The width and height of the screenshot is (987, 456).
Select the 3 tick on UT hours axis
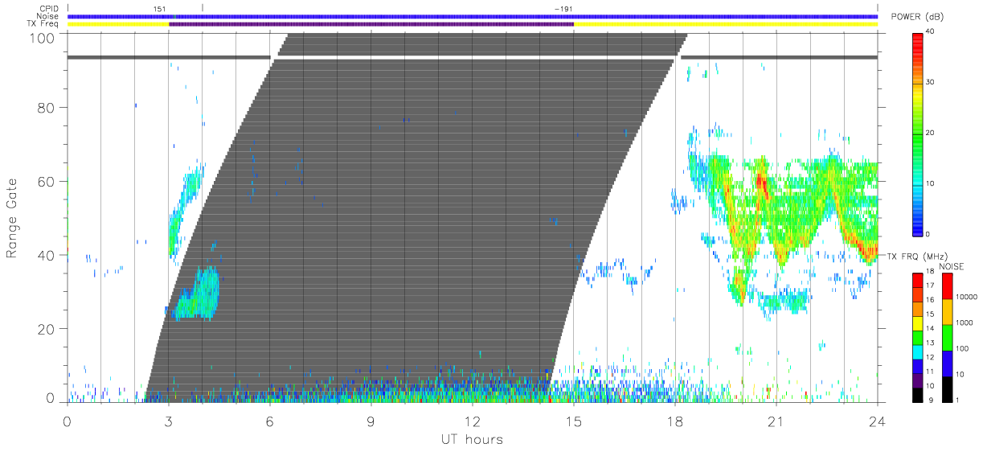pos(169,420)
